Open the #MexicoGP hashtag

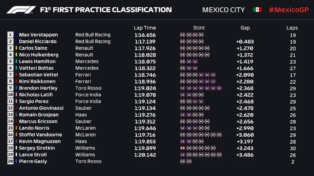[288, 10]
